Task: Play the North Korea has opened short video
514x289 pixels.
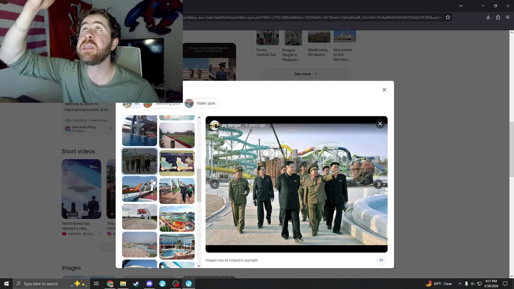Action: click(x=81, y=189)
